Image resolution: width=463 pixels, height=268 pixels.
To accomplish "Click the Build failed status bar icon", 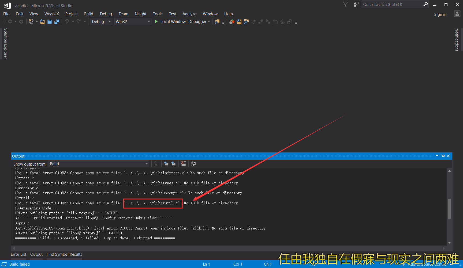I will point(4,264).
